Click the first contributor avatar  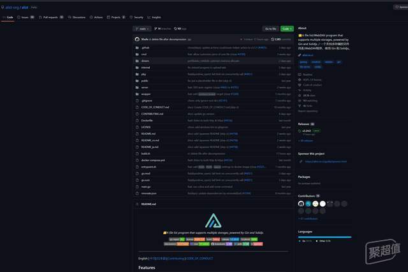pos(301,204)
